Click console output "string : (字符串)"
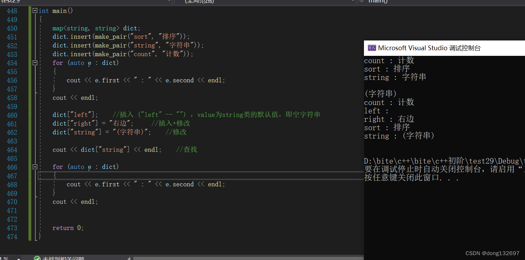This screenshot has height=260, width=525. [399, 136]
